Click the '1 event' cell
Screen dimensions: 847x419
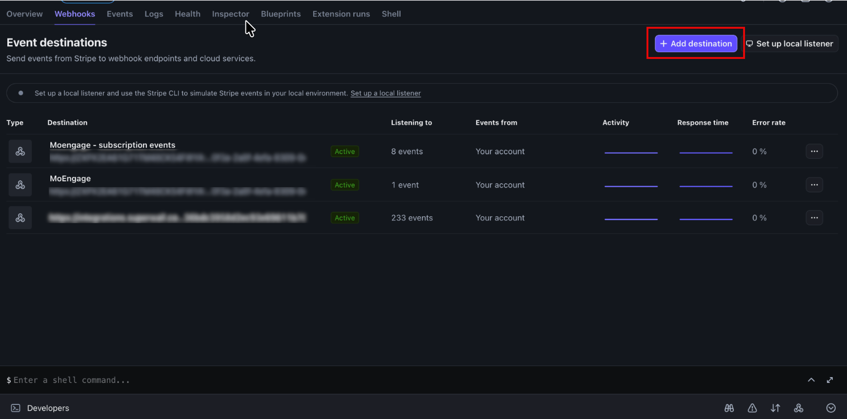405,185
